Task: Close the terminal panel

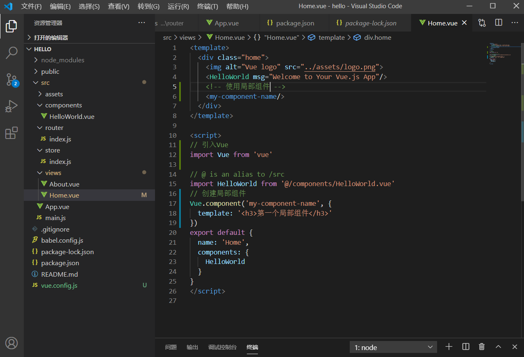Action: coord(515,347)
